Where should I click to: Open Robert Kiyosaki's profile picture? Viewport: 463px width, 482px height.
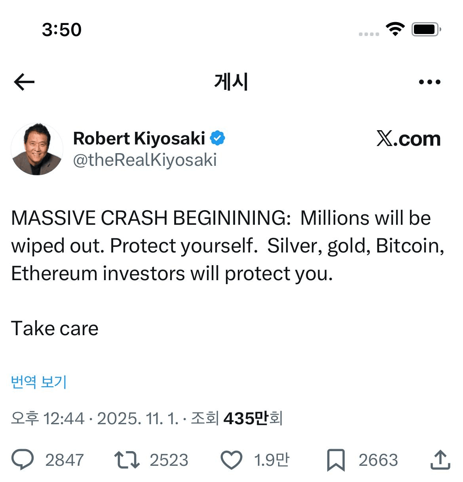pyautogui.click(x=37, y=149)
